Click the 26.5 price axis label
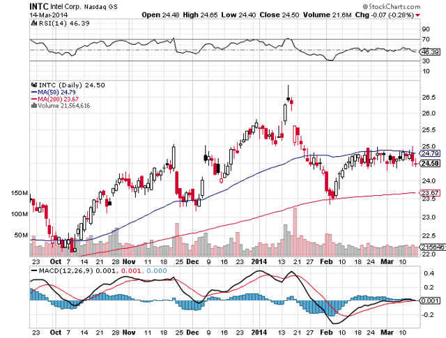 pos(428,98)
